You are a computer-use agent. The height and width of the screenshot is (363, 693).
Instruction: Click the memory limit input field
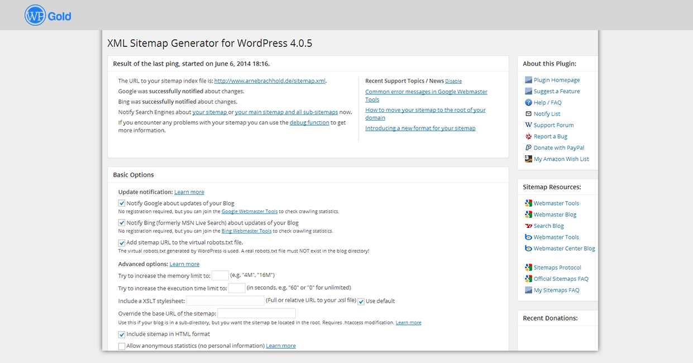220,275
